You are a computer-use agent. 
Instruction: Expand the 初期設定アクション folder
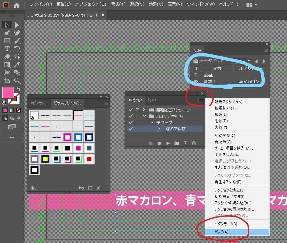[144, 110]
